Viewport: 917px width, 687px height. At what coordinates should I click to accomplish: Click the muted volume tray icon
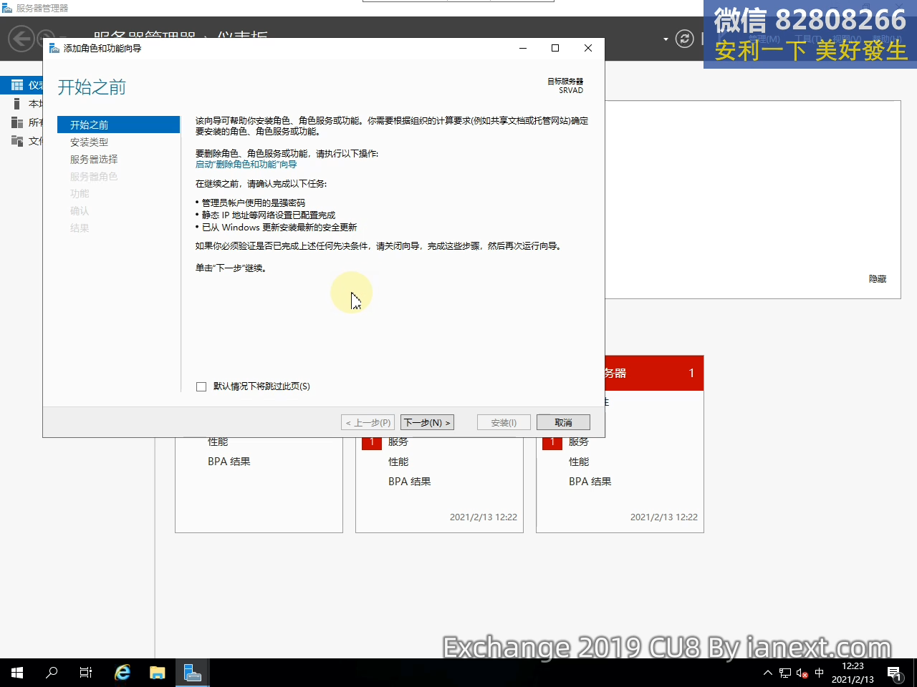[802, 673]
